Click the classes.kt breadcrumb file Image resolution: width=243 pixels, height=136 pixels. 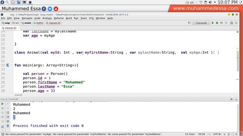coord(53,23)
